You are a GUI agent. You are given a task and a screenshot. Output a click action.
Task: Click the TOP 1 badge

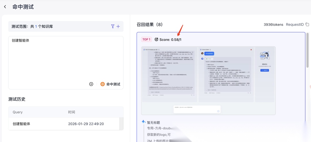pos(146,39)
